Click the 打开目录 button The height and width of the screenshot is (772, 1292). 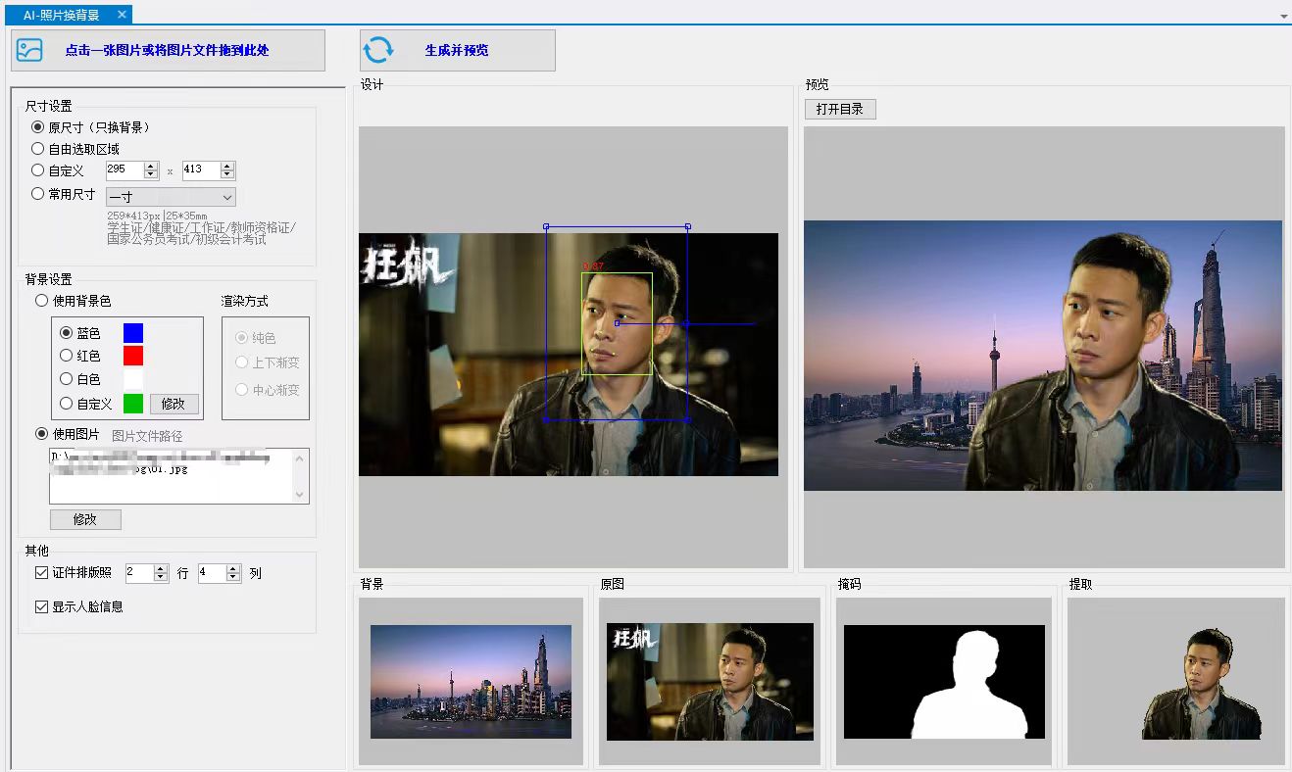840,109
